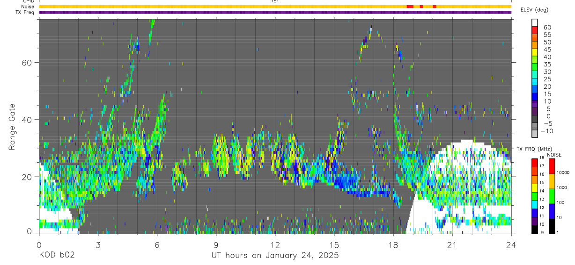Click the x-axis tick label 18
Screen dimensions: 575x265
tap(393, 245)
